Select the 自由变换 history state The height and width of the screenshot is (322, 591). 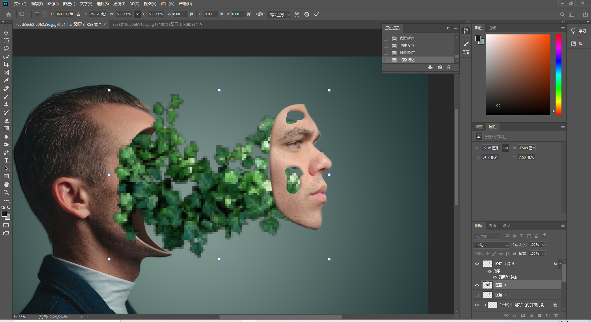[407, 45]
